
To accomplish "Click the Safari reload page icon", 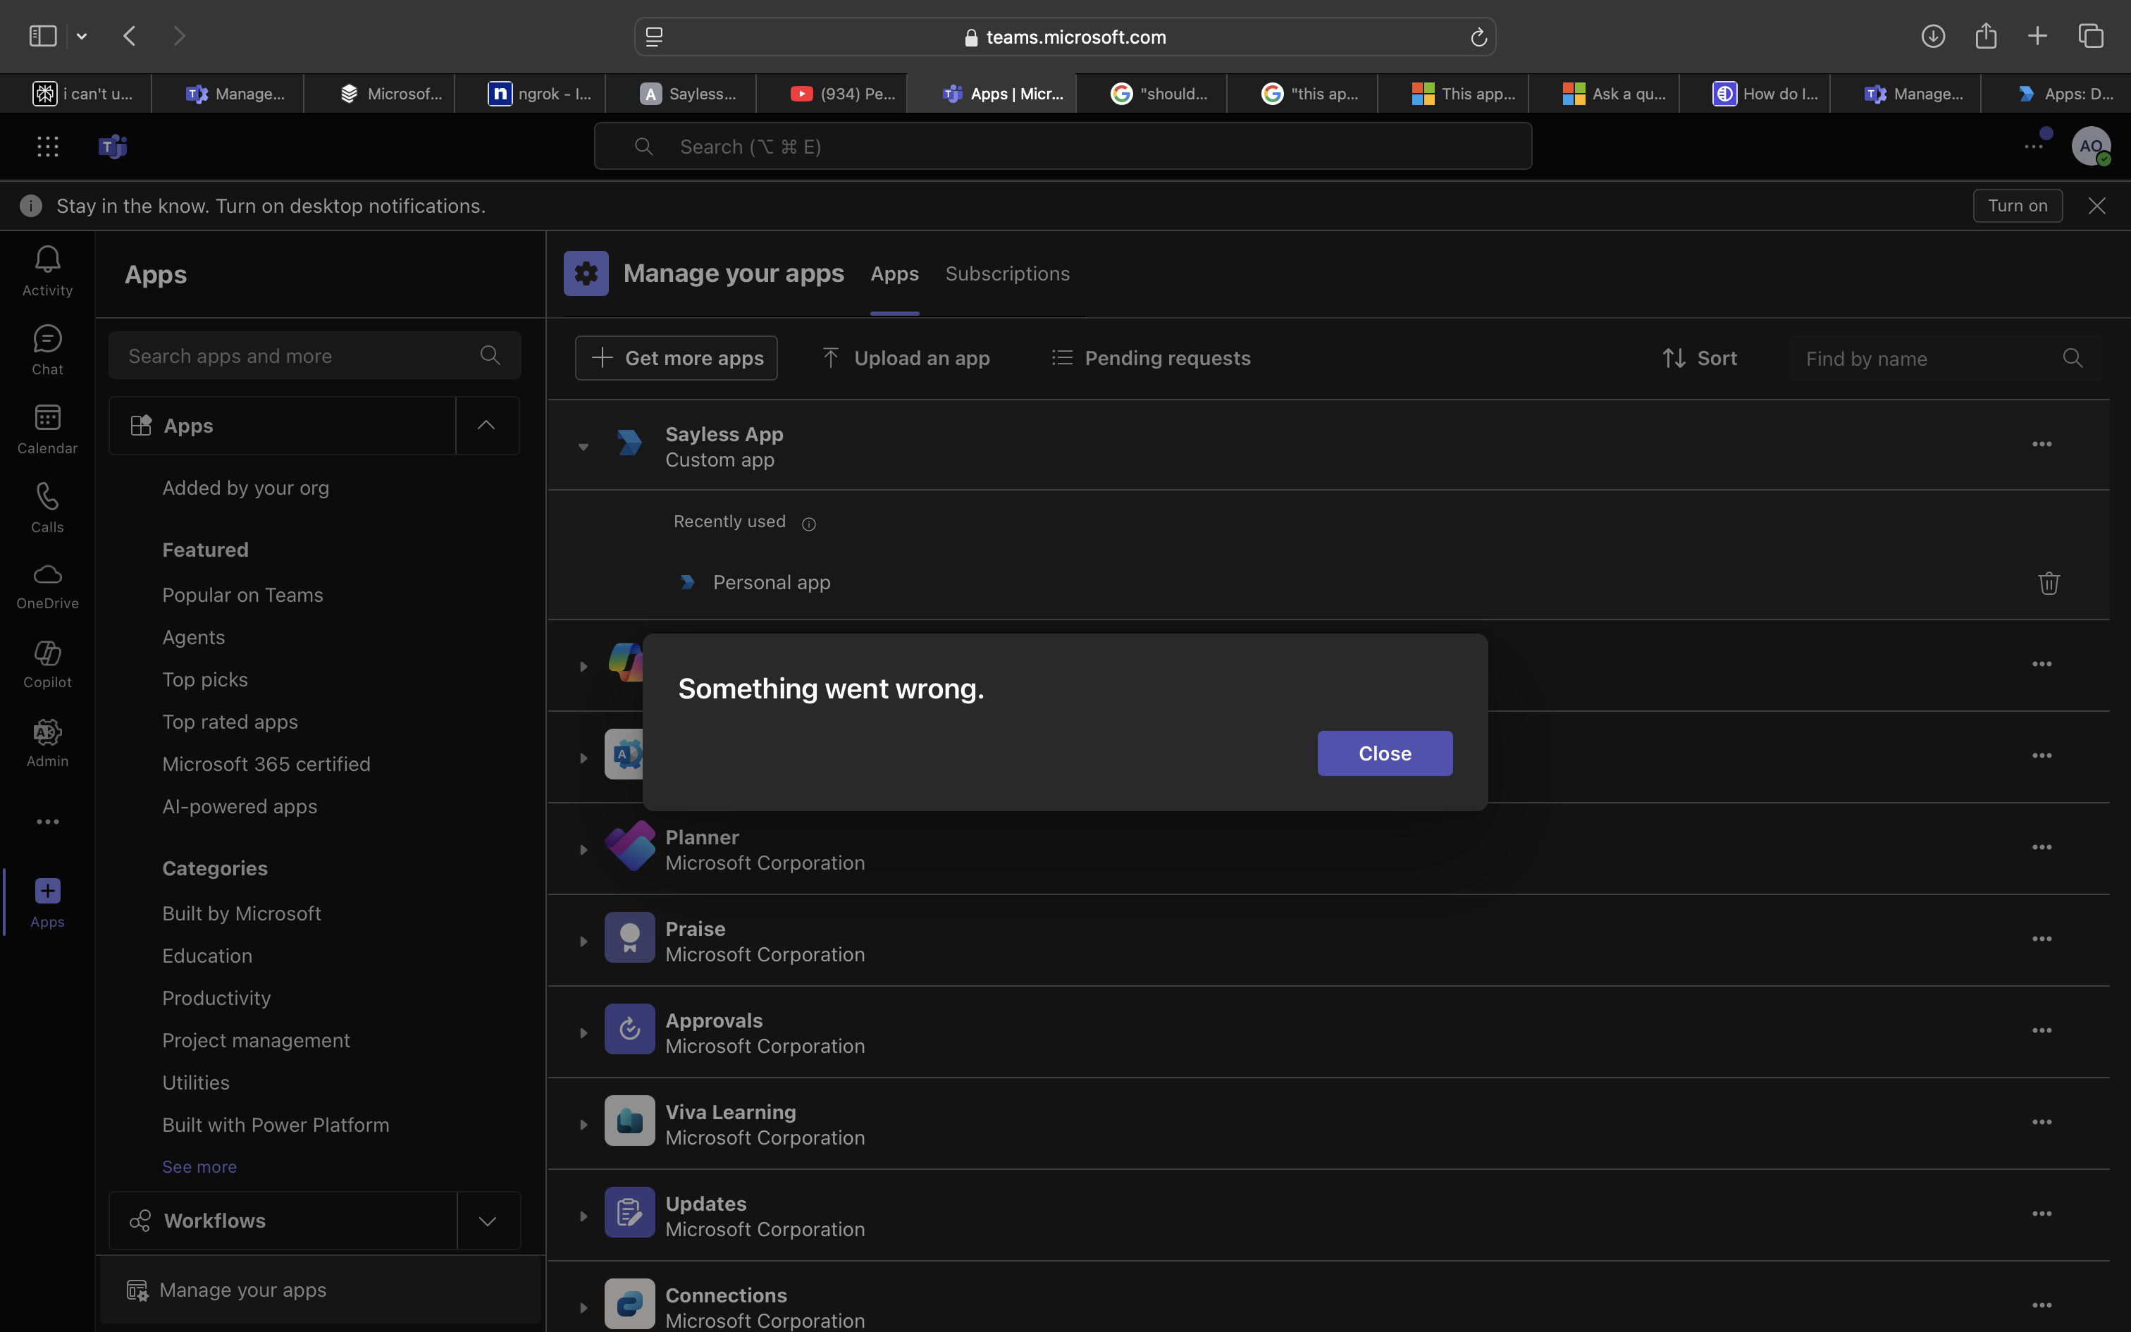I will (1478, 37).
